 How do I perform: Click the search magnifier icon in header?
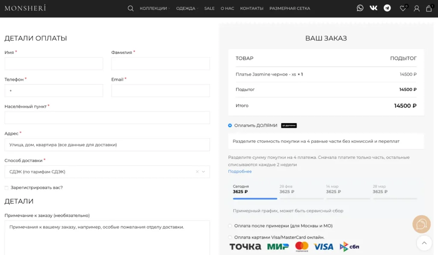130,8
